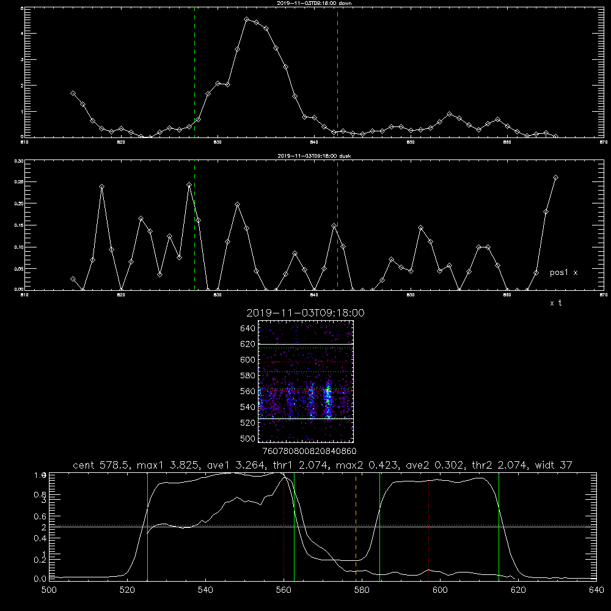This screenshot has width=611, height=611.
Task: Click left green dashed line in dawn plot
Action: [x=194, y=72]
